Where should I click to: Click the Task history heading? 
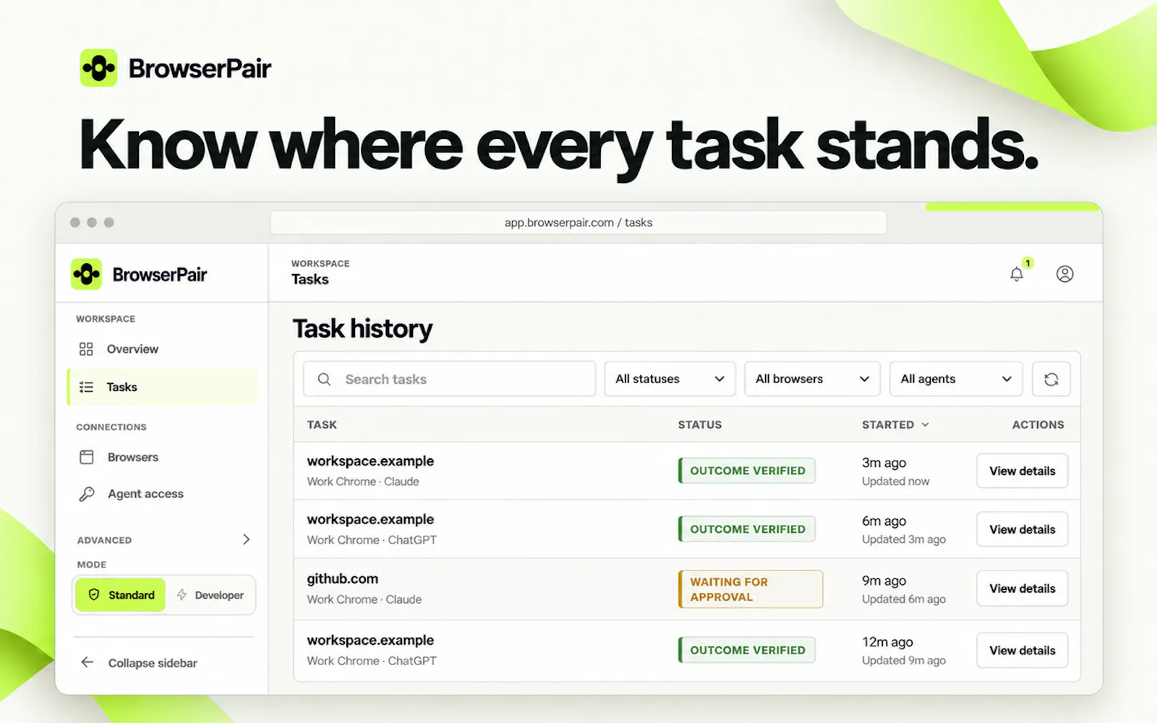coord(362,329)
